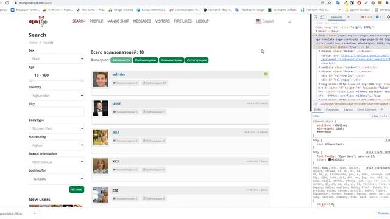Image resolution: width=390 pixels, height=219 pixels.
Task: Open the DevTools settings gear
Action: coord(388,17)
